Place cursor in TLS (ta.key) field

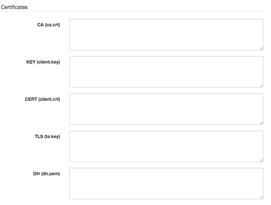point(166,146)
